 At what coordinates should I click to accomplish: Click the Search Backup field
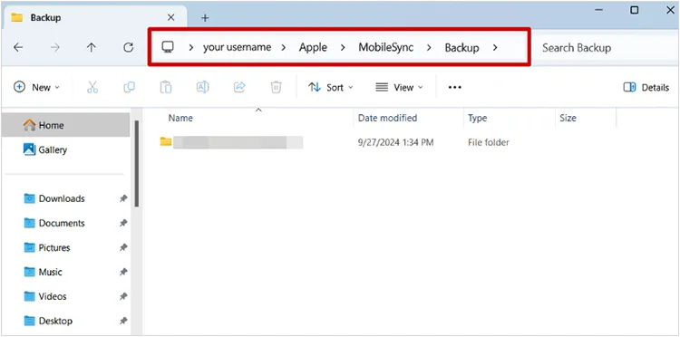pyautogui.click(x=605, y=48)
